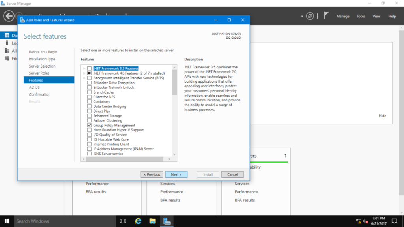Click Hide in the welcome panel

[382, 116]
